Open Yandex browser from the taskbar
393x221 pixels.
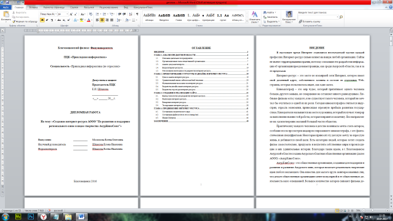click(x=44, y=217)
